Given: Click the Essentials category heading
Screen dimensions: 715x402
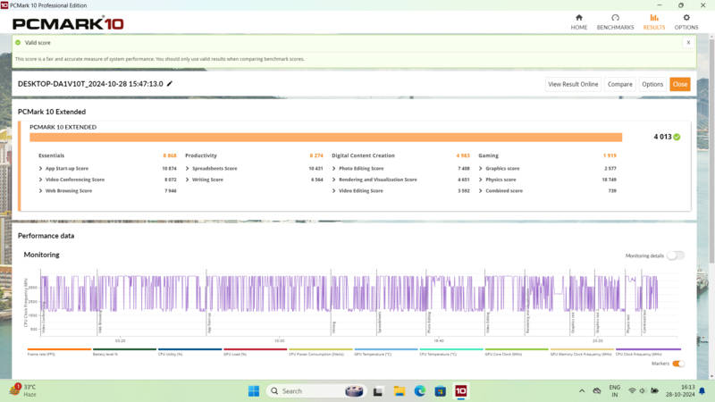Looking at the screenshot, I should coord(51,155).
